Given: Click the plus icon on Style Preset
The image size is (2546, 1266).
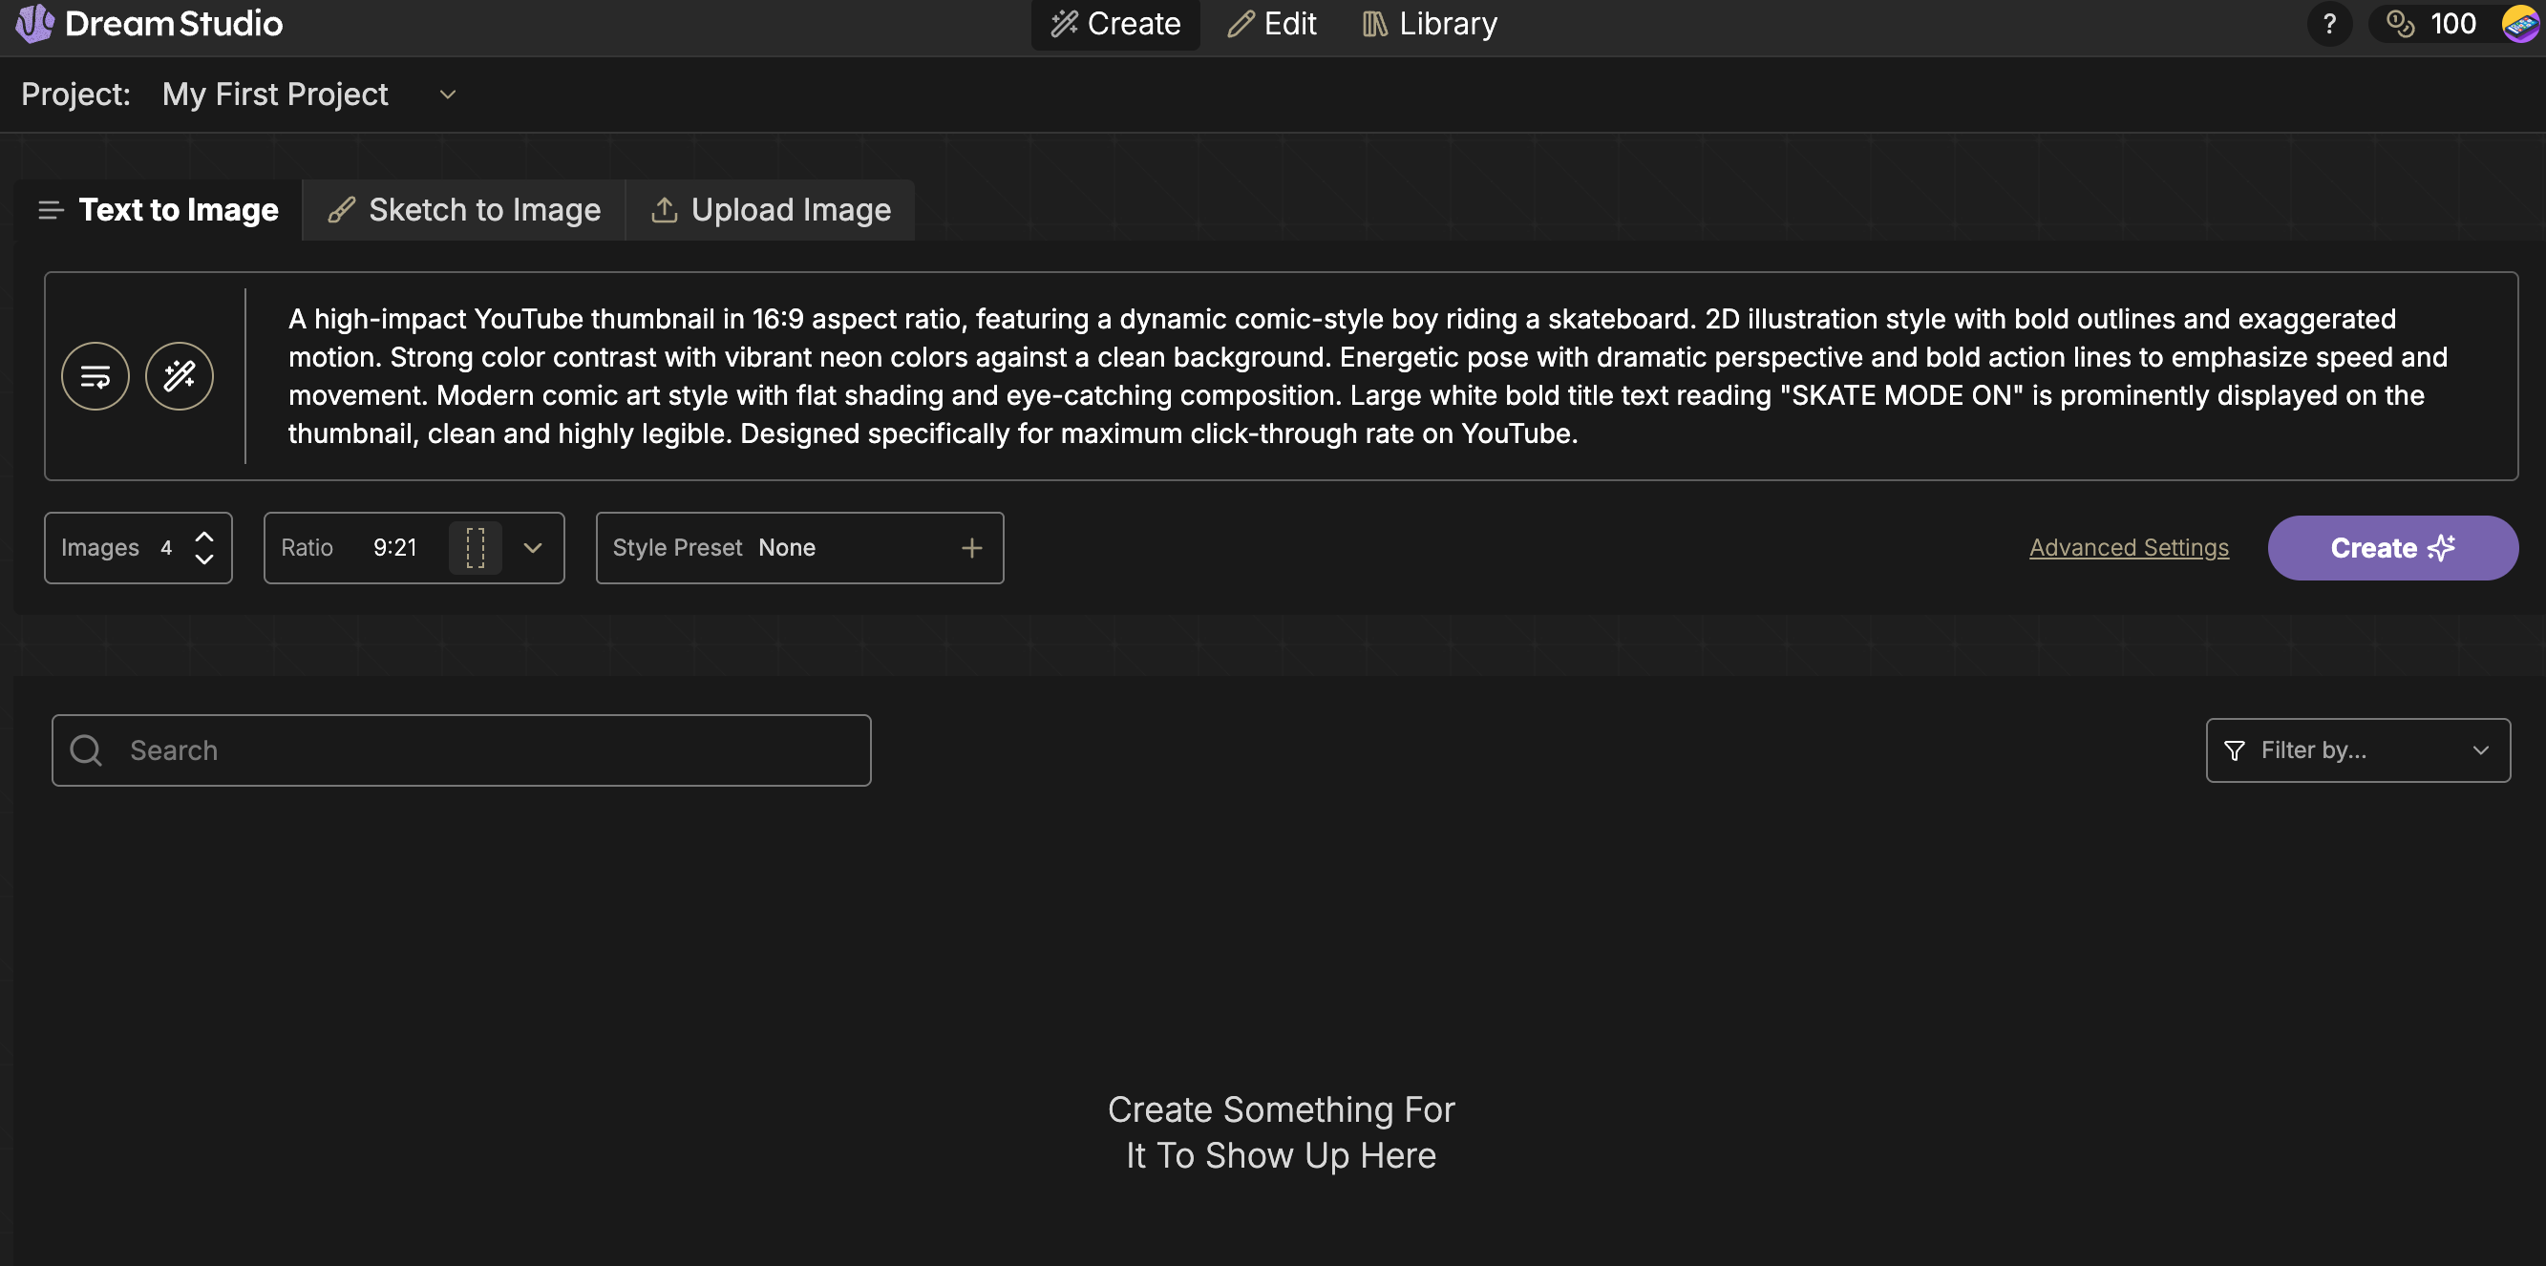Looking at the screenshot, I should pyautogui.click(x=971, y=547).
